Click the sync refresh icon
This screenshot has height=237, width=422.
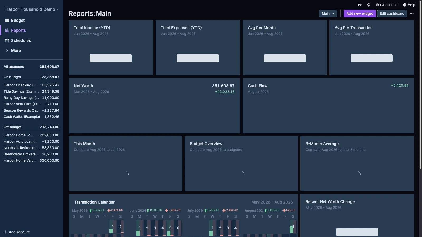[x=369, y=5]
